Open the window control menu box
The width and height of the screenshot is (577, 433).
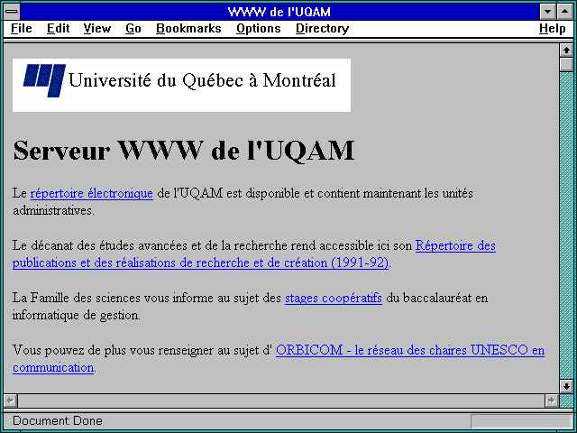(12, 12)
